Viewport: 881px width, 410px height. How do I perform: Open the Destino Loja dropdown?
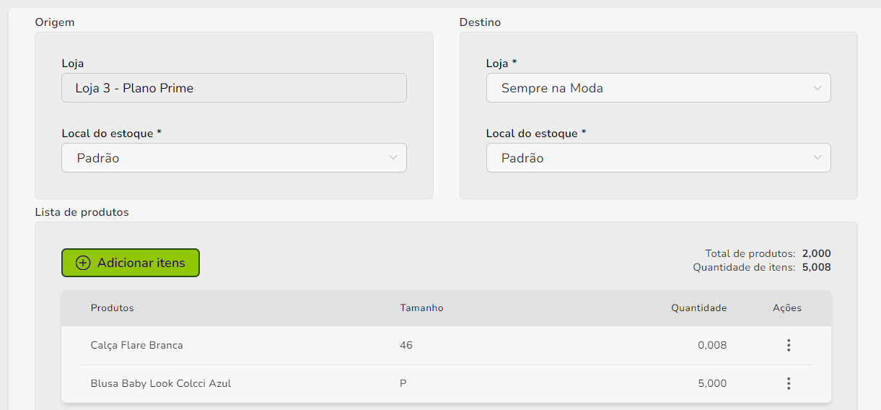[x=658, y=88]
